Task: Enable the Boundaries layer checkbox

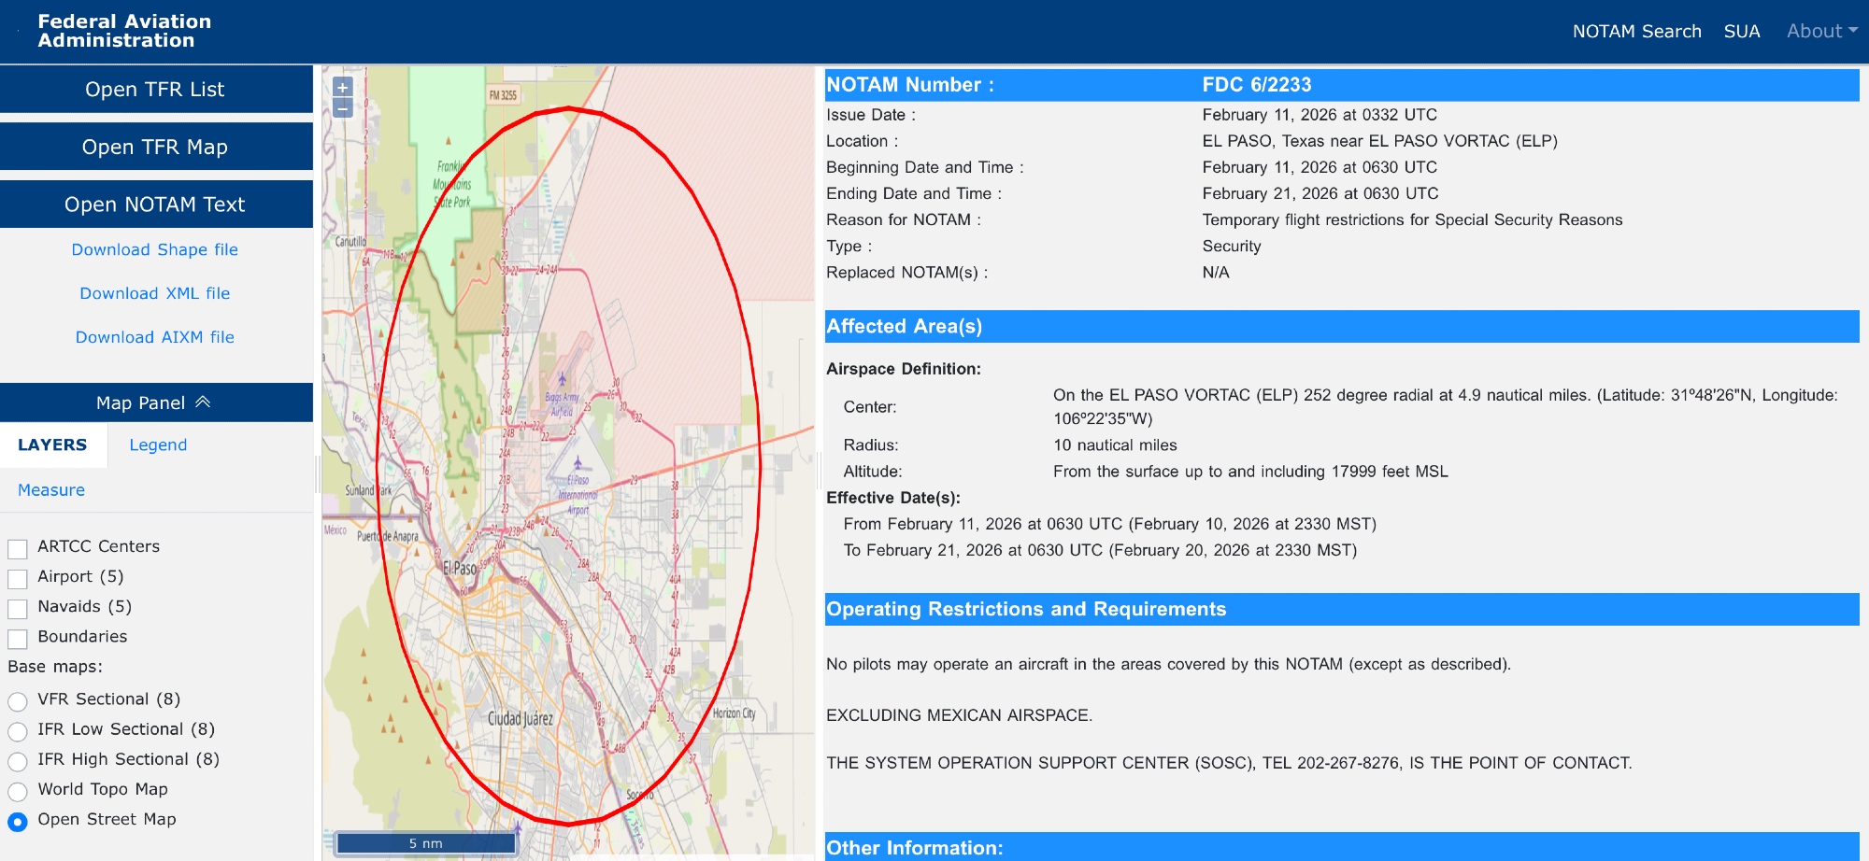Action: click(18, 639)
